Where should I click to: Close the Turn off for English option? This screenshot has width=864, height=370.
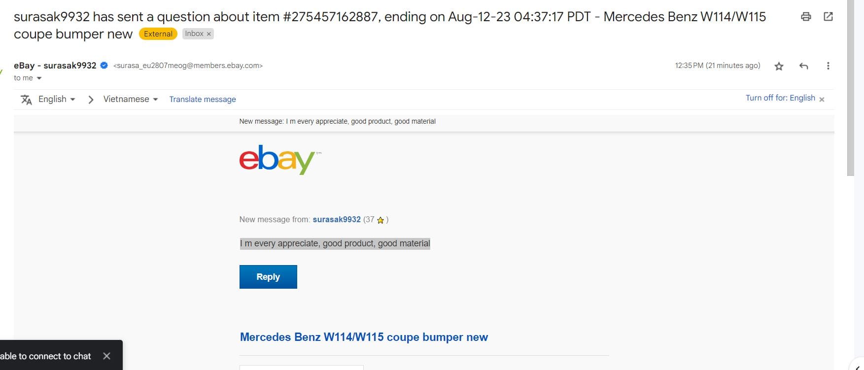[x=822, y=99]
